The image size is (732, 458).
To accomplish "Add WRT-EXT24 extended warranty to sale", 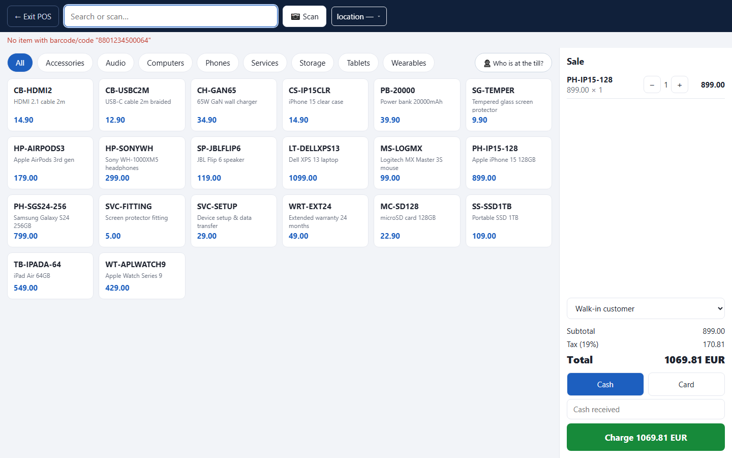I will coord(325,221).
